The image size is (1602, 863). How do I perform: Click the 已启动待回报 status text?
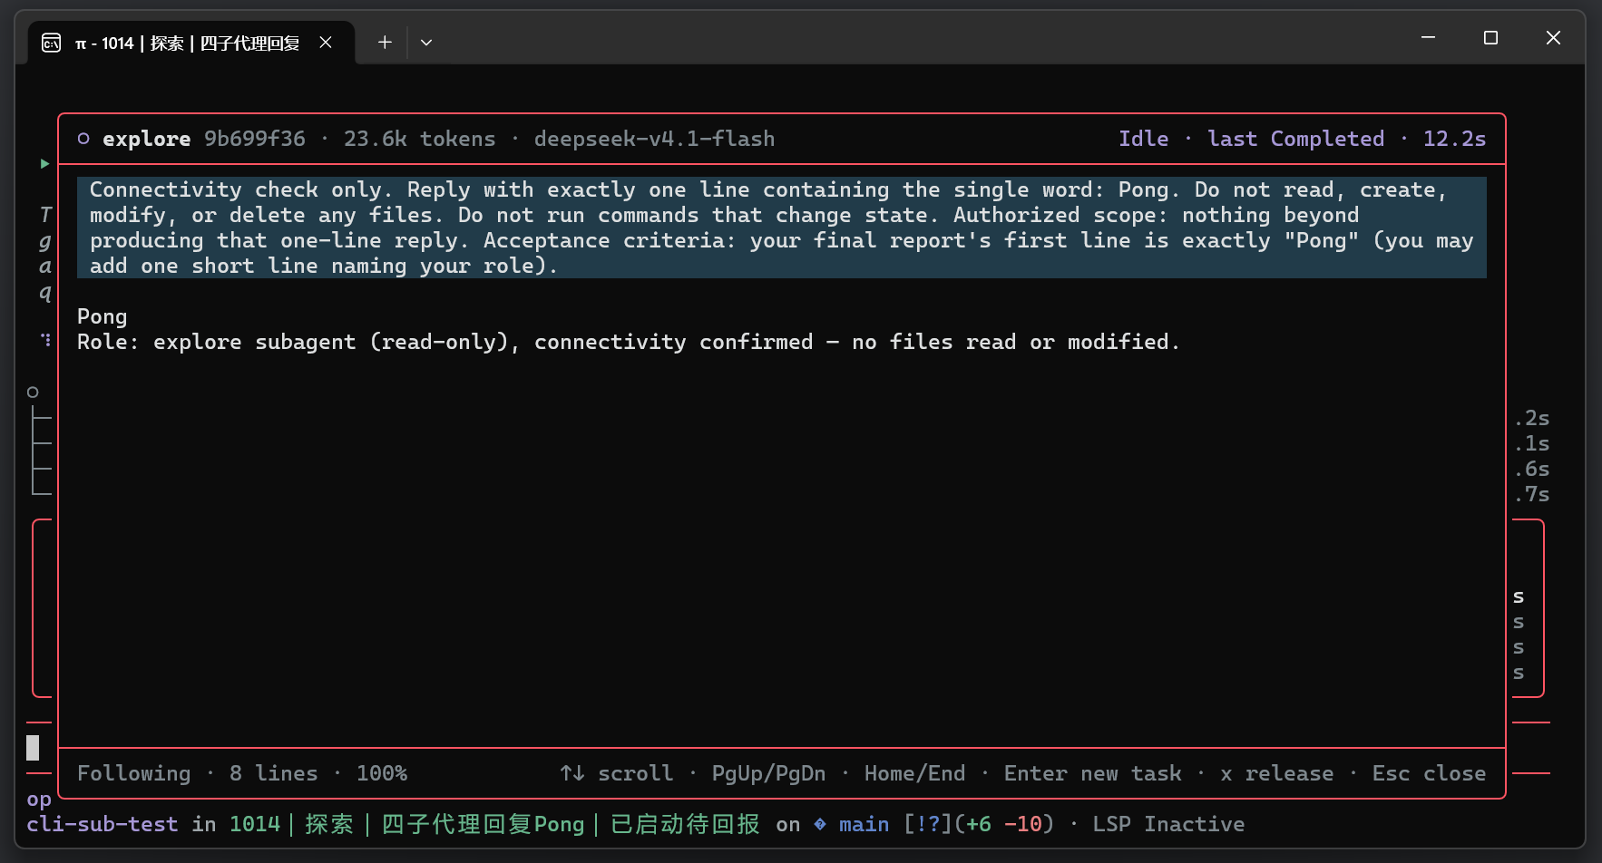pyautogui.click(x=685, y=824)
